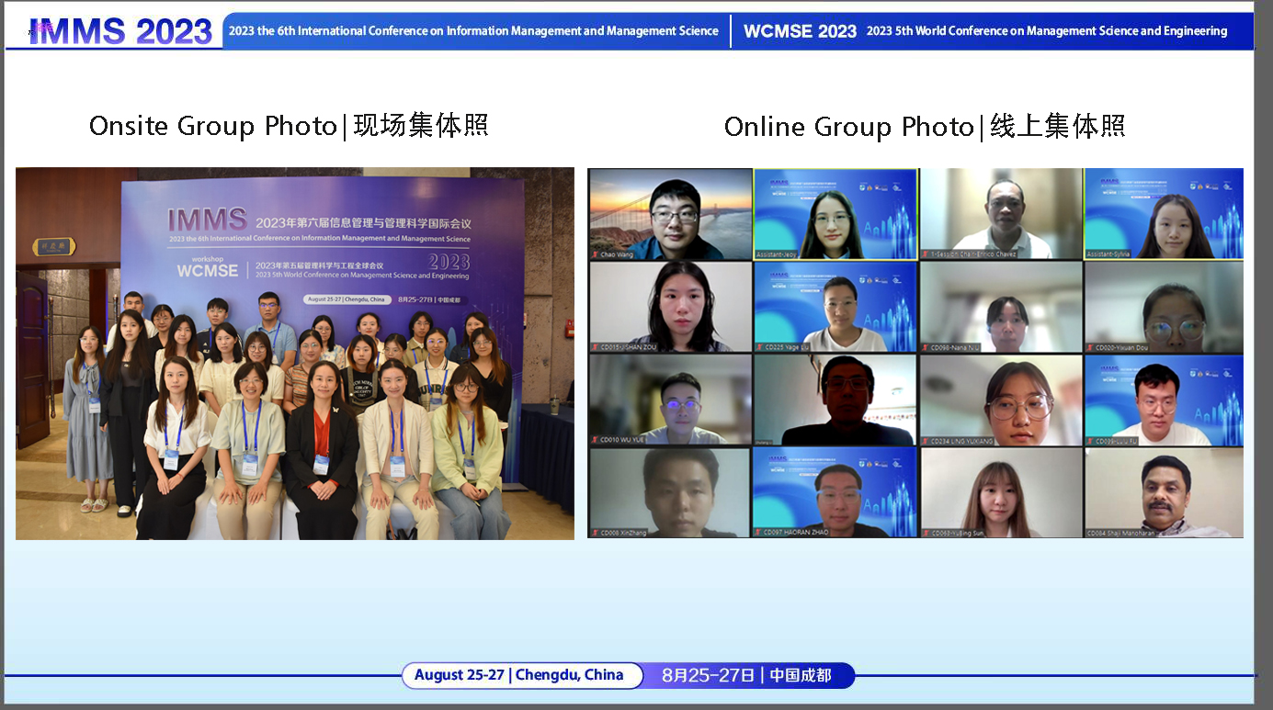Image resolution: width=1273 pixels, height=710 pixels.
Task: Click the microphone icon on CD008 XinZhang's tile
Action: coord(595,533)
